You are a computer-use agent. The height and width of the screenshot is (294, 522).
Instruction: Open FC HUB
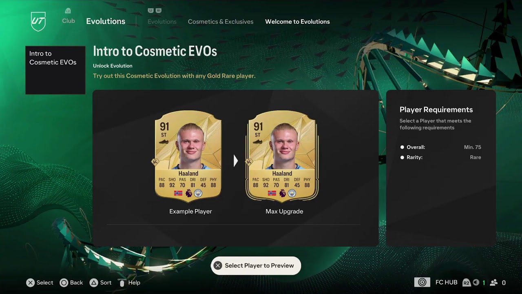(446, 283)
